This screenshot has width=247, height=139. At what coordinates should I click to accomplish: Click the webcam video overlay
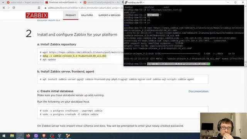pyautogui.click(x=223, y=126)
